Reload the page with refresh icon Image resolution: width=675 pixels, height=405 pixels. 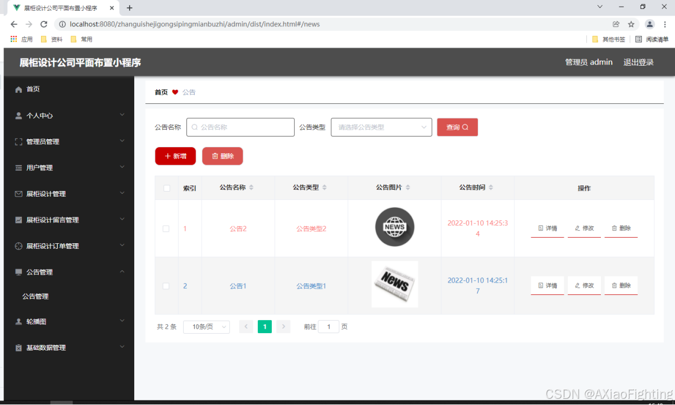(x=44, y=24)
